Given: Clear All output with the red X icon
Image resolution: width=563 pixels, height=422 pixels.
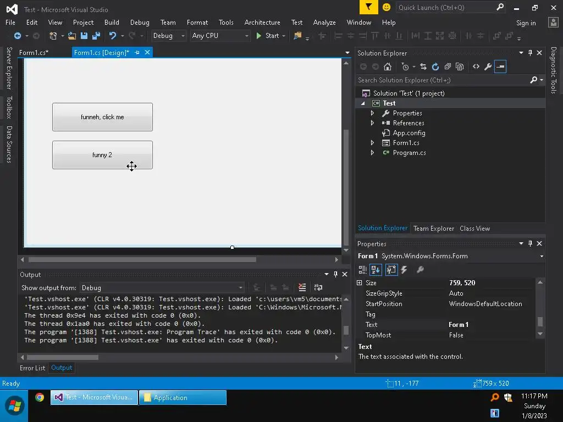Looking at the screenshot, I should click(302, 287).
